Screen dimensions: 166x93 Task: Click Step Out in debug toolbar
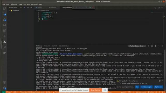(x=86, y=7)
